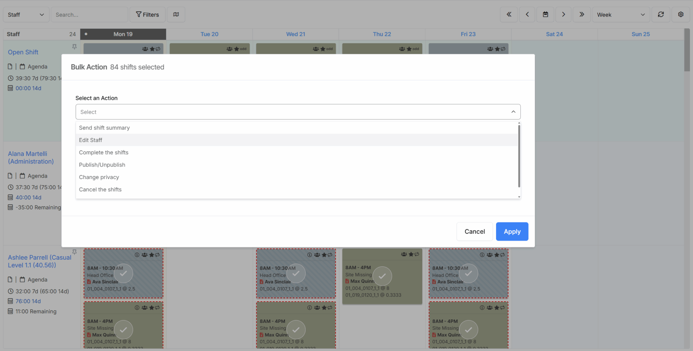Viewport: 693px width, 351px height.
Task: Select the Fri 23 column header
Action: pyautogui.click(x=468, y=34)
